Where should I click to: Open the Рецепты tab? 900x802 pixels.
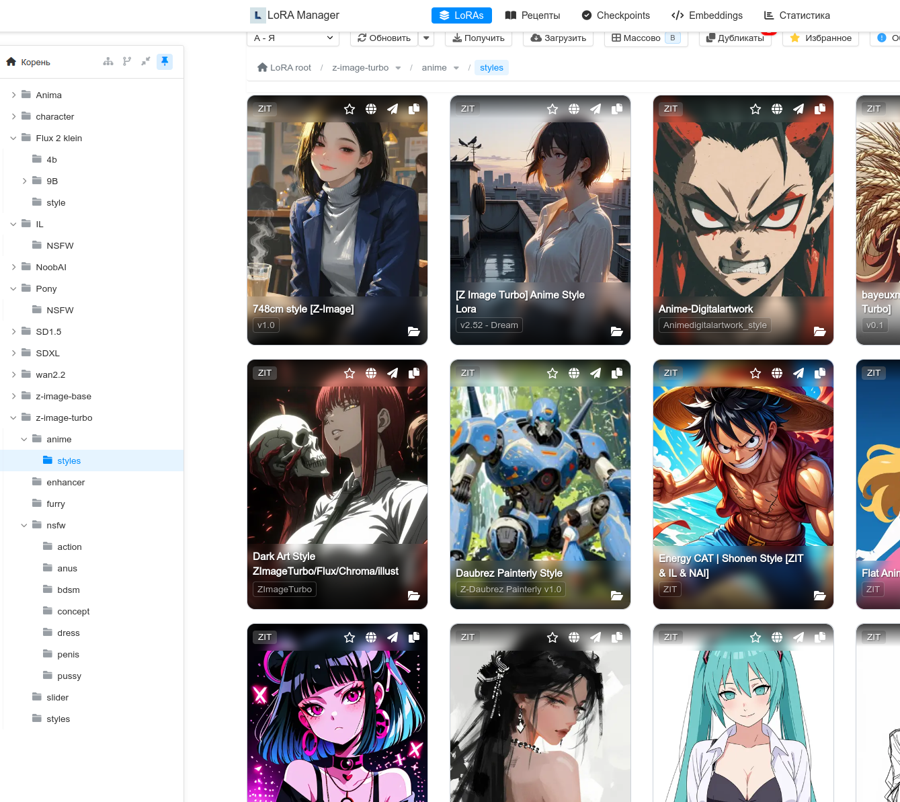tap(532, 15)
